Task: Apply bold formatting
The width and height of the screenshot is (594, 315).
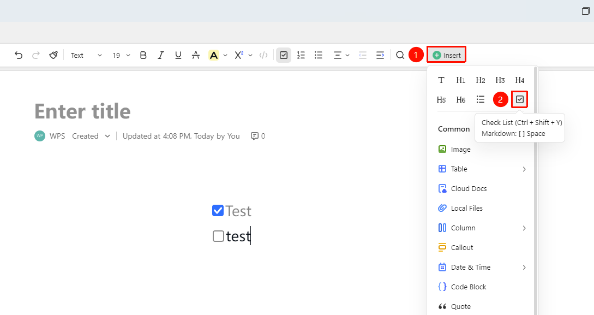Action: click(x=143, y=55)
